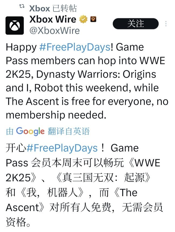
Task: Open the Xbox Wire profile avatar
Action: (15, 25)
